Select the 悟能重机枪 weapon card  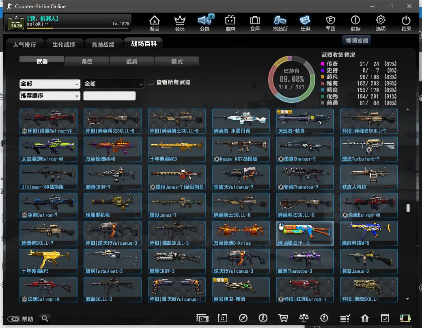(112, 205)
